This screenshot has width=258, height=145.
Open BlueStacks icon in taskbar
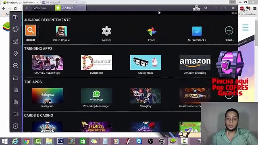pyautogui.click(x=173, y=141)
